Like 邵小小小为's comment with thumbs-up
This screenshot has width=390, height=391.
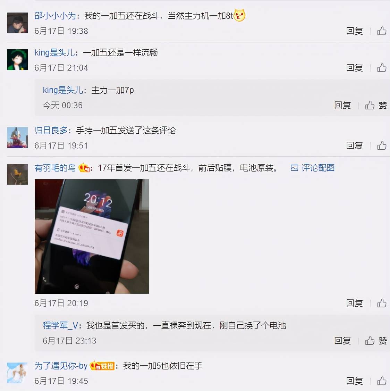pos(382,31)
